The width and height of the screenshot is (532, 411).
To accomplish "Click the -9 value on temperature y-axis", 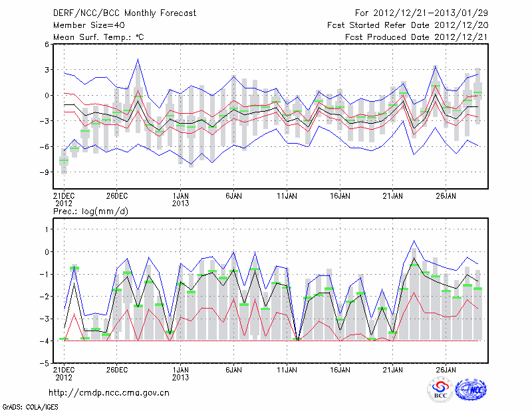I will (x=47, y=172).
